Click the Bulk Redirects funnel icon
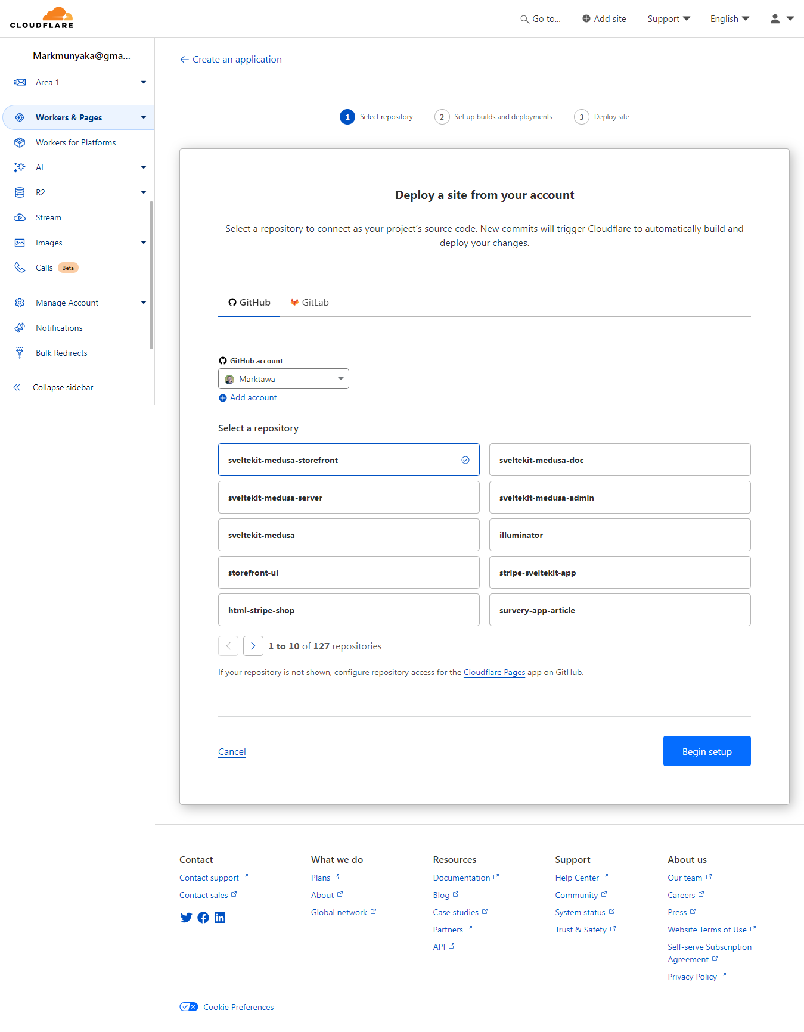The image size is (804, 1032). [x=20, y=353]
